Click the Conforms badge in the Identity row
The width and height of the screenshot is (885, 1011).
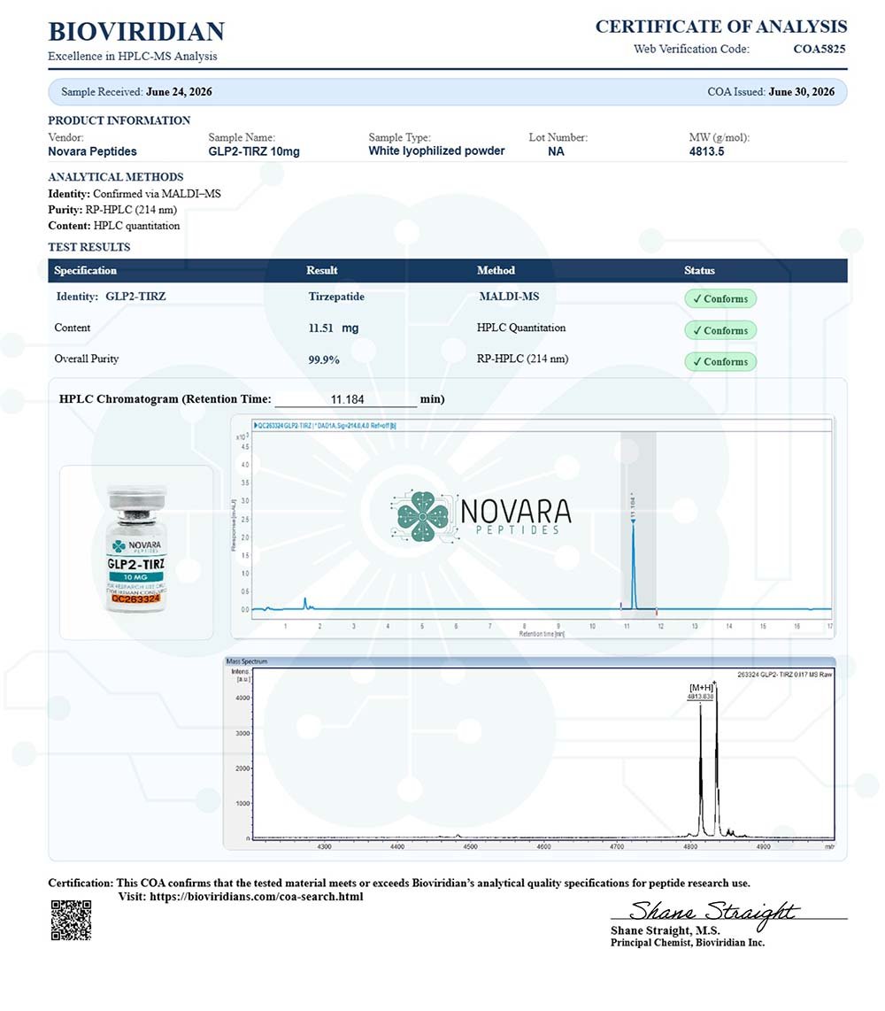tap(720, 298)
